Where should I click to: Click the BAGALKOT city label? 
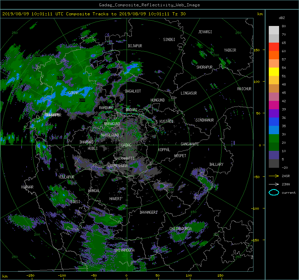133,91
